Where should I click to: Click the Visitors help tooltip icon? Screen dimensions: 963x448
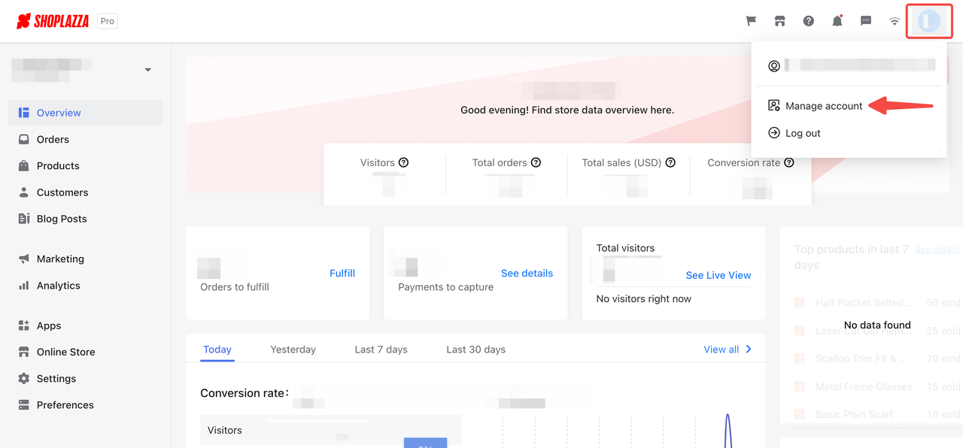point(403,162)
